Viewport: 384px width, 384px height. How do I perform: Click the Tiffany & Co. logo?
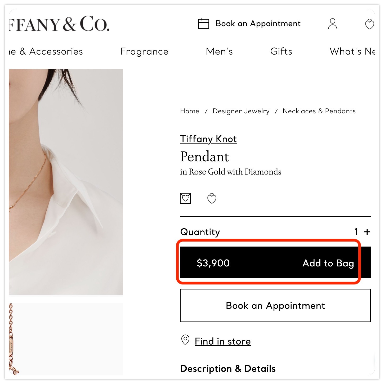[59, 24]
